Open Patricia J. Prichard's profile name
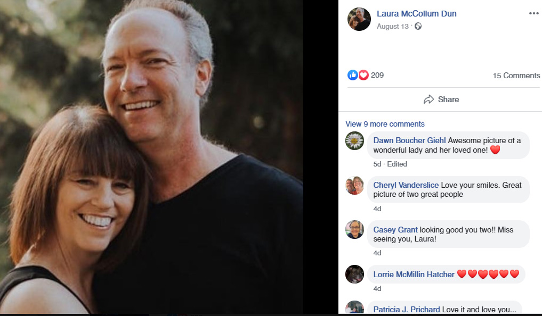Image resolution: width=542 pixels, height=316 pixels. coord(407,309)
